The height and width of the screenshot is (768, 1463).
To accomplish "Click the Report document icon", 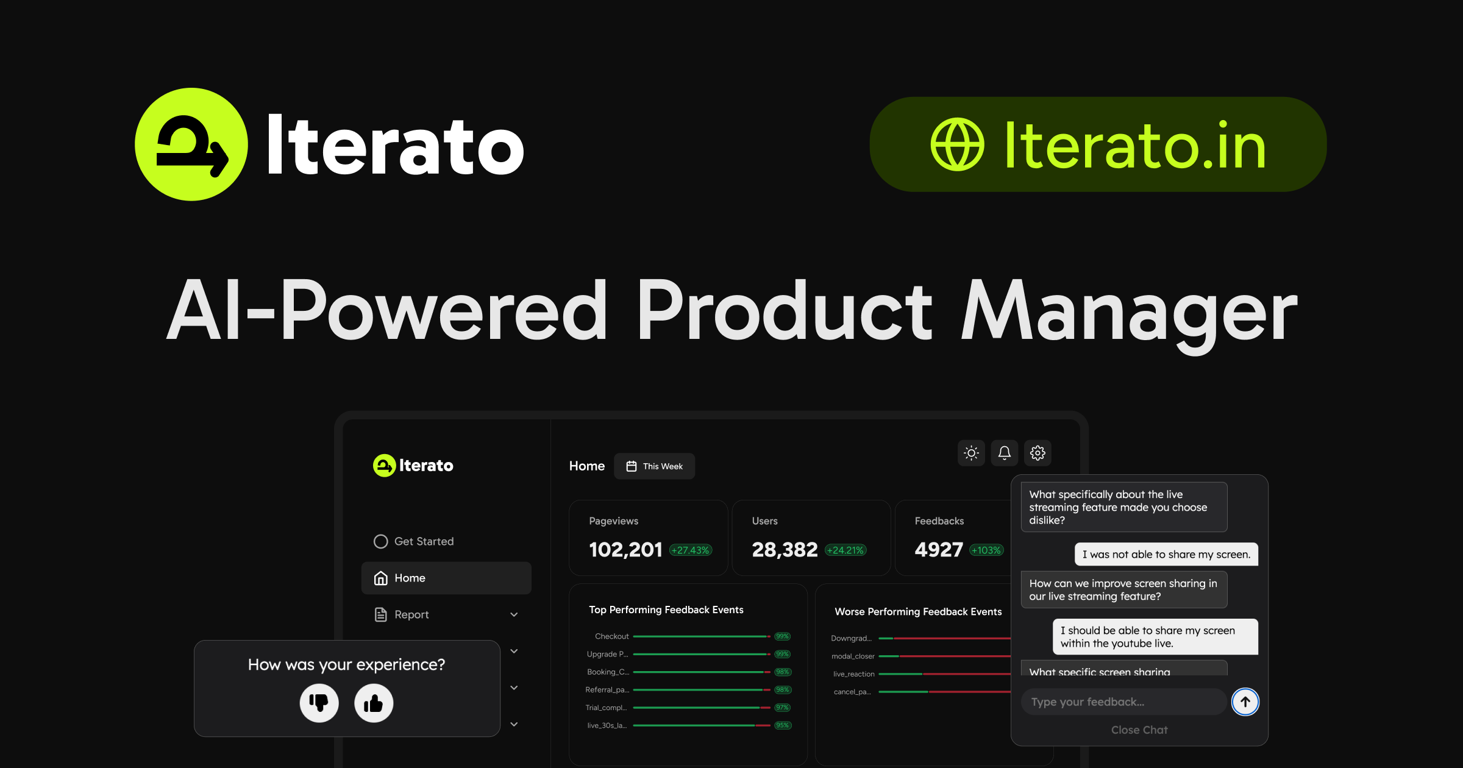I will (381, 614).
